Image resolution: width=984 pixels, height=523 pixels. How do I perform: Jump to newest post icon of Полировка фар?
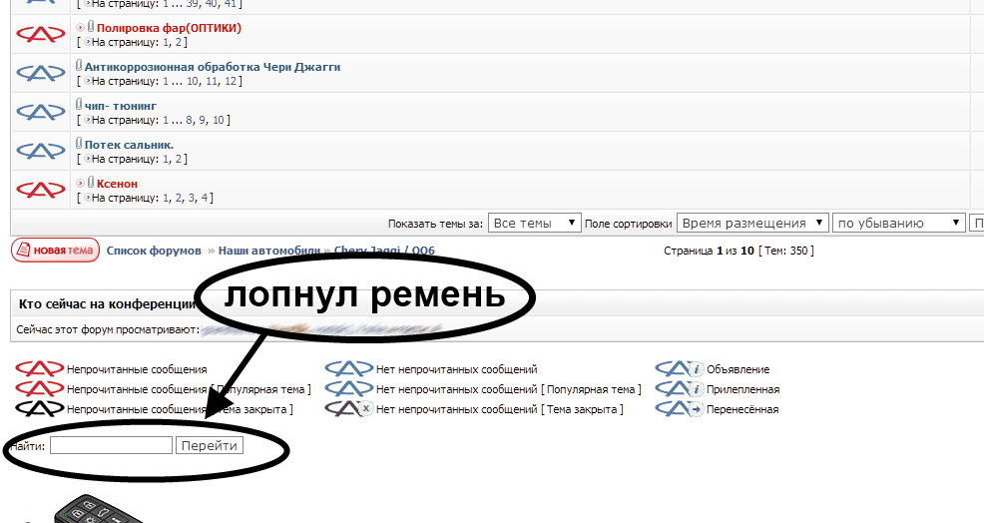pyautogui.click(x=80, y=28)
